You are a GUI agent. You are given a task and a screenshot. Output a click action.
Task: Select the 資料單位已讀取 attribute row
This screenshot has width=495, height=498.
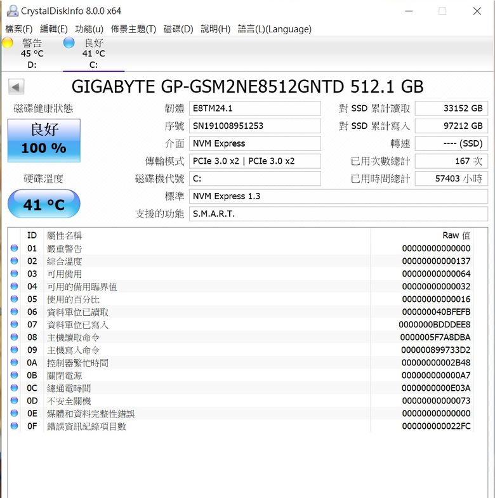(241, 311)
